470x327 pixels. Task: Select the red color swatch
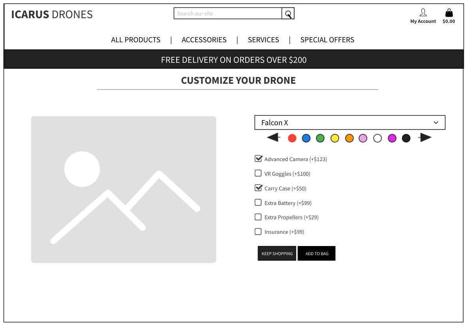(x=292, y=138)
